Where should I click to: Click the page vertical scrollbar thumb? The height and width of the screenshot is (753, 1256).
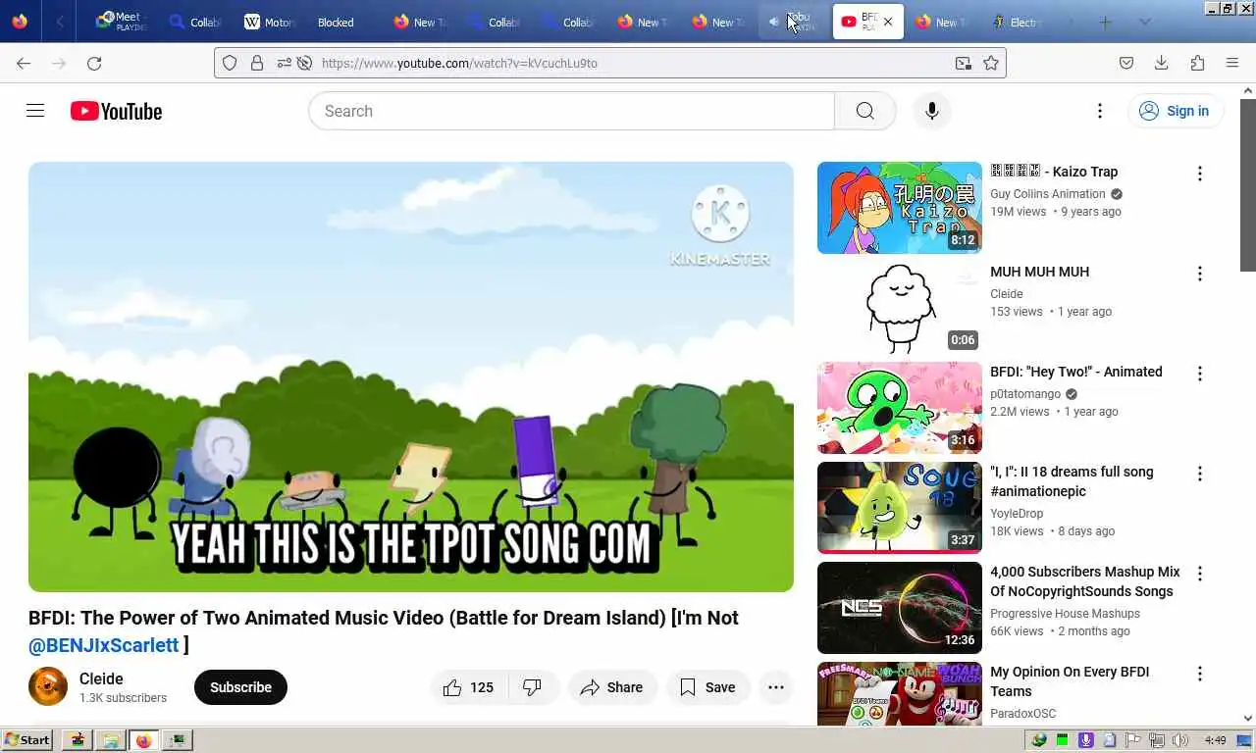[x=1248, y=184]
